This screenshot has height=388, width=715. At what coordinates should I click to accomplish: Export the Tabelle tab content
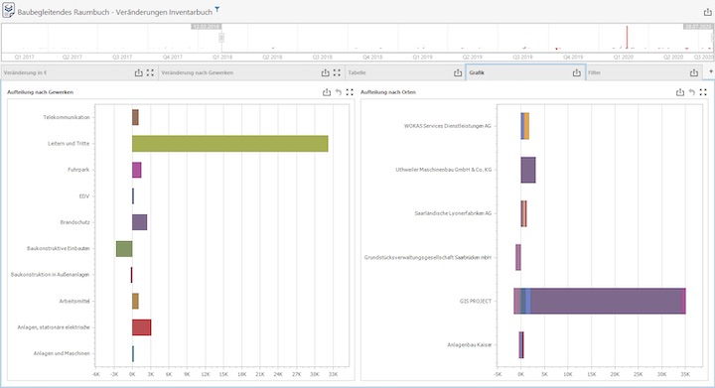click(x=458, y=72)
